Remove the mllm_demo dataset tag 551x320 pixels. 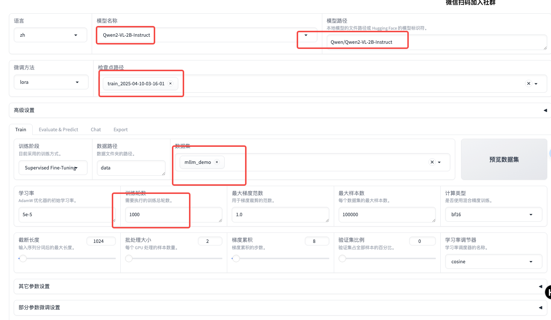tap(217, 162)
